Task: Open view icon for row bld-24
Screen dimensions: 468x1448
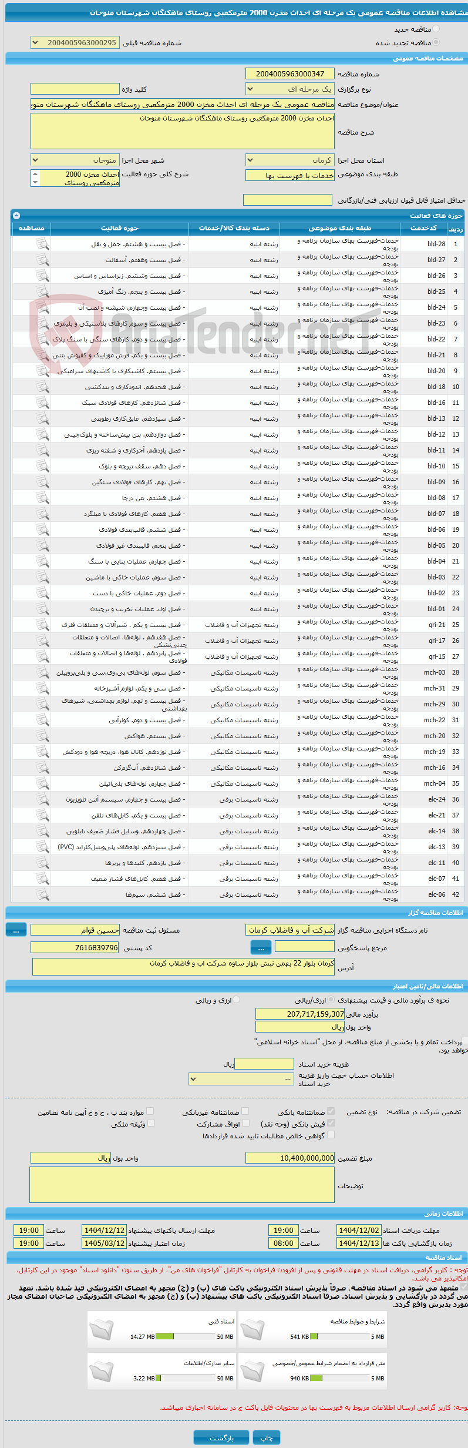Action: point(42,307)
